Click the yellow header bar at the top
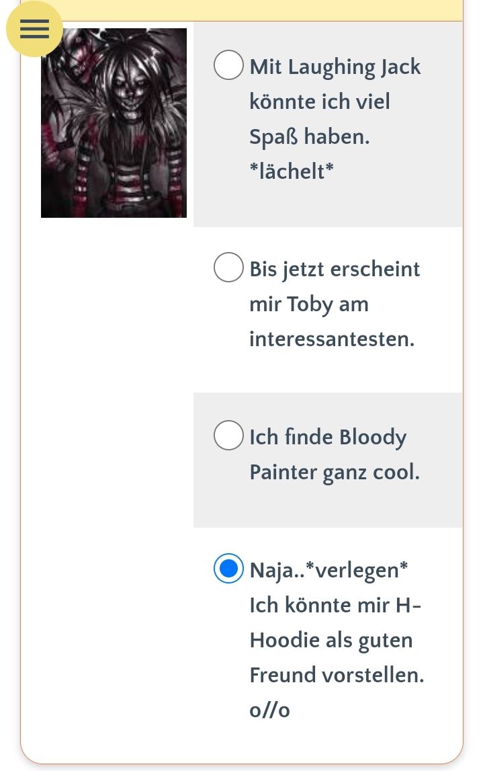The height and width of the screenshot is (771, 483). 261,10
